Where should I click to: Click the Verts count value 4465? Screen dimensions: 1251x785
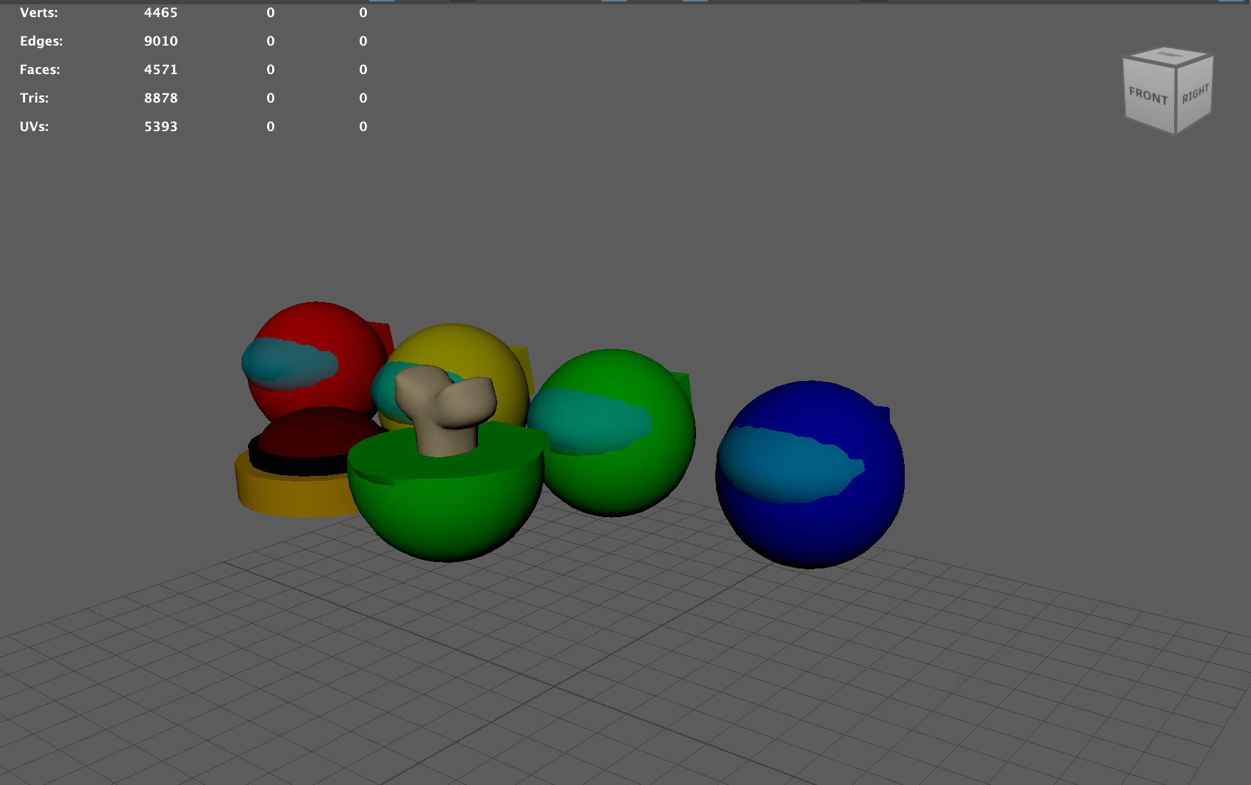pos(161,13)
